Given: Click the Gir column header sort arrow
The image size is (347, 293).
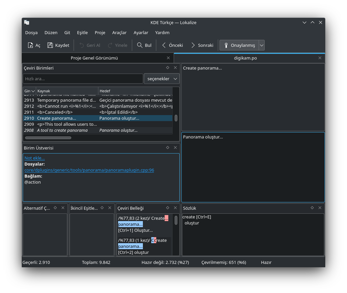Looking at the screenshot, I should (33, 91).
